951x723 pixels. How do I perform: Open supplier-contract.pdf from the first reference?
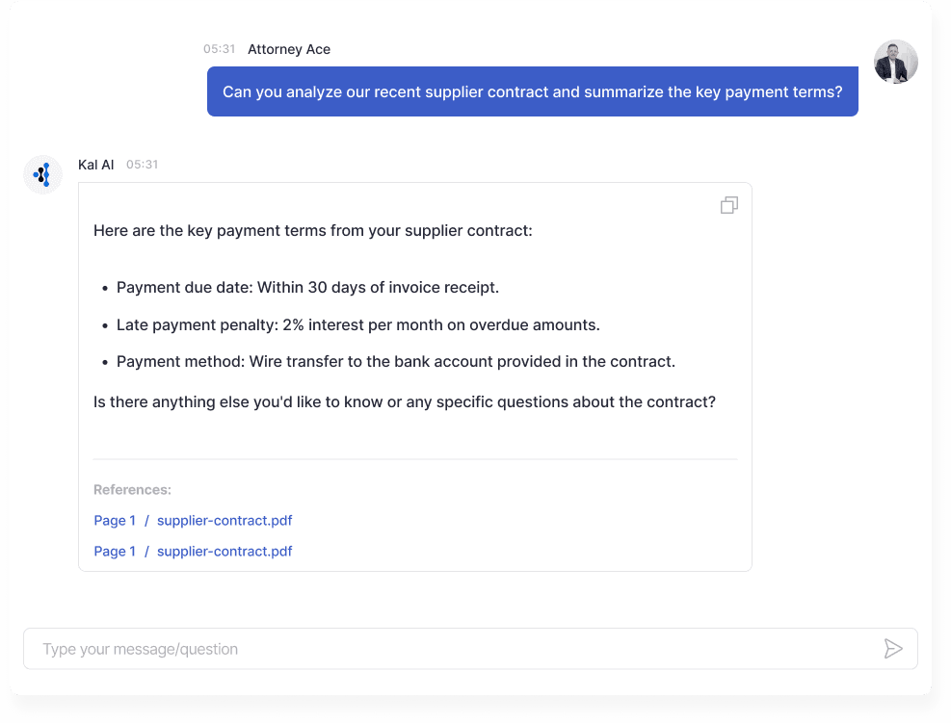[x=225, y=521]
